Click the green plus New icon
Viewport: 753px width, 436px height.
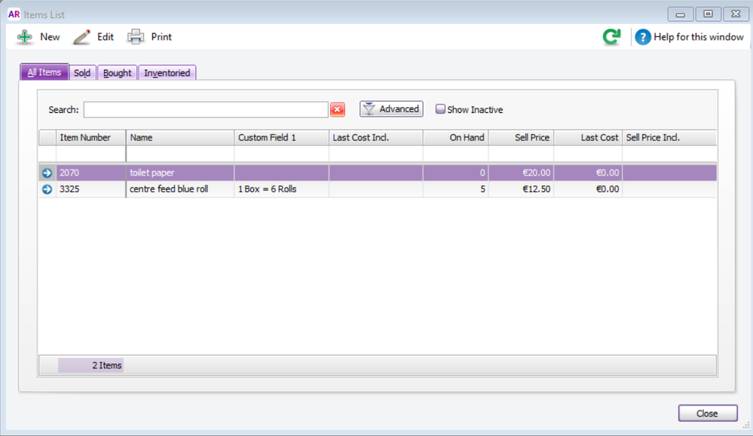pos(25,37)
